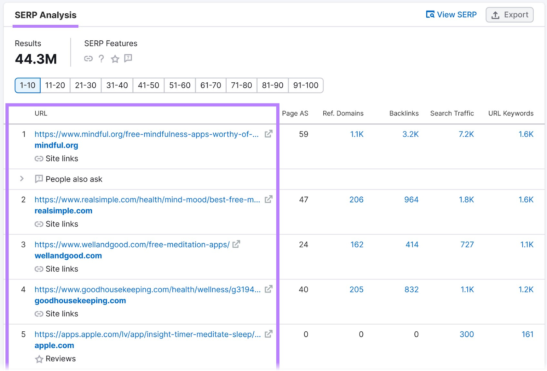Click the 44.3M results value

[x=36, y=59]
